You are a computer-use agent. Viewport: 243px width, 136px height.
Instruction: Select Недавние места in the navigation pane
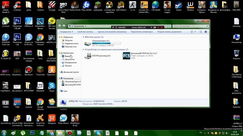70,43
